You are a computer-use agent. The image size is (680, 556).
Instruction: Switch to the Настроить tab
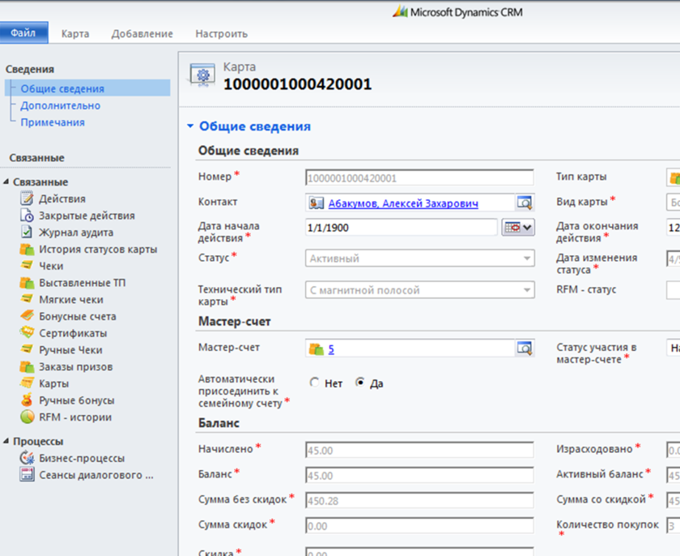coord(221,34)
